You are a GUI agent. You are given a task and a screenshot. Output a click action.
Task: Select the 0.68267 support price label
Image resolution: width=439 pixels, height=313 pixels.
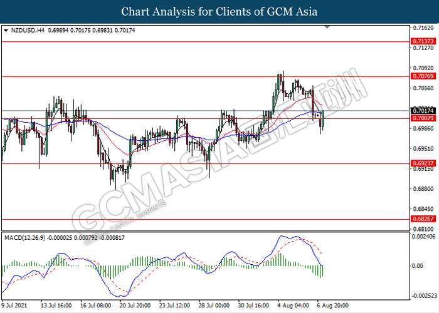point(423,219)
